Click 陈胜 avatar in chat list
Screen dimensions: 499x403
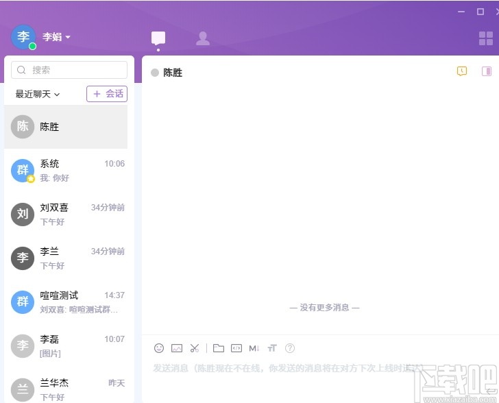(x=23, y=126)
